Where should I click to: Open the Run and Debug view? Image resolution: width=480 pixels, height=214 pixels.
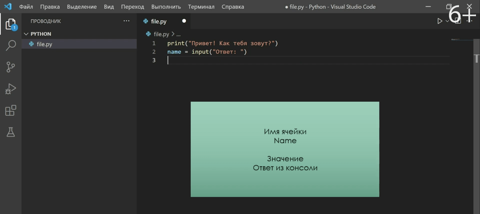pos(11,89)
